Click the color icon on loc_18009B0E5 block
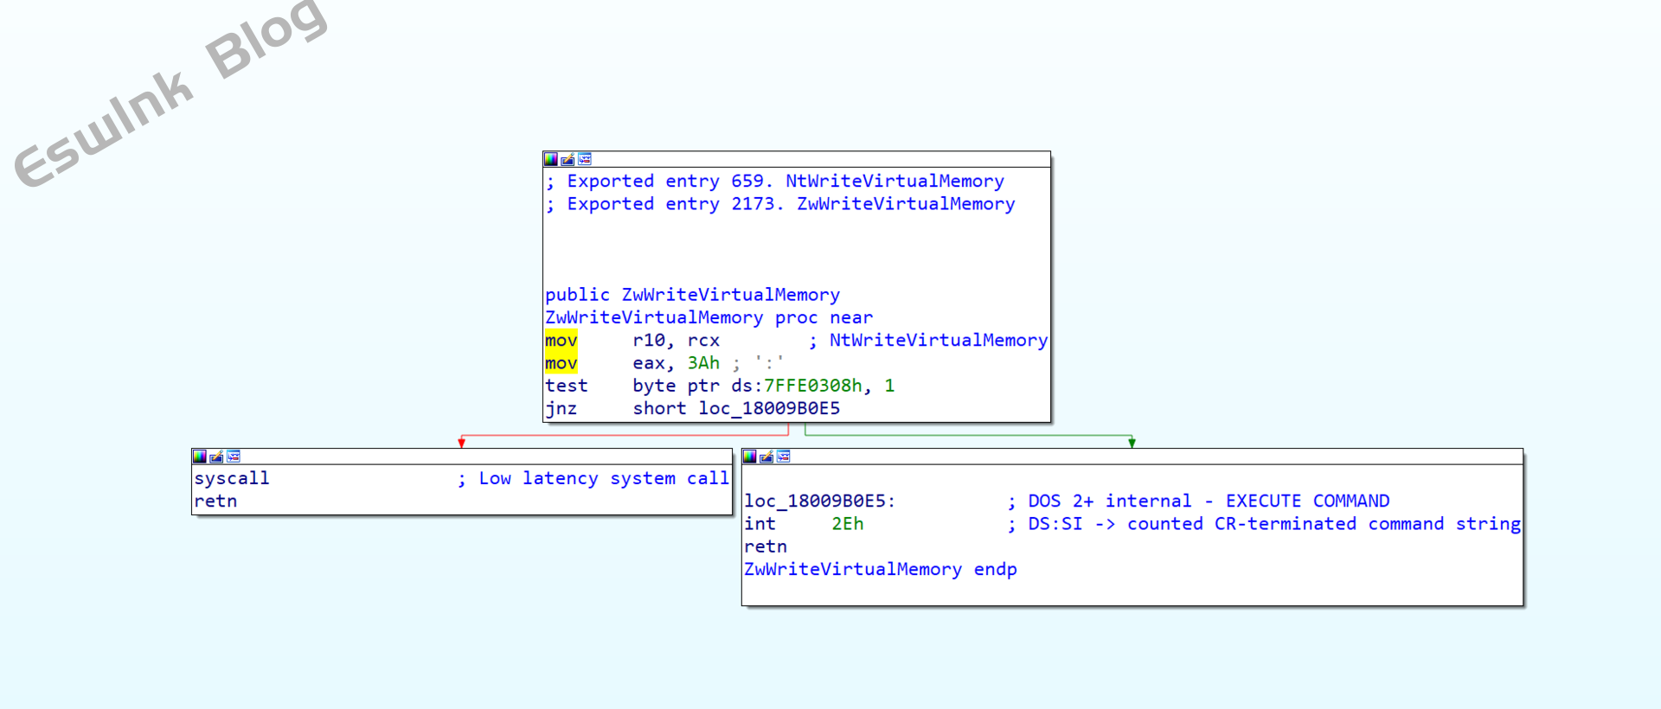The image size is (1661, 709). tap(749, 457)
